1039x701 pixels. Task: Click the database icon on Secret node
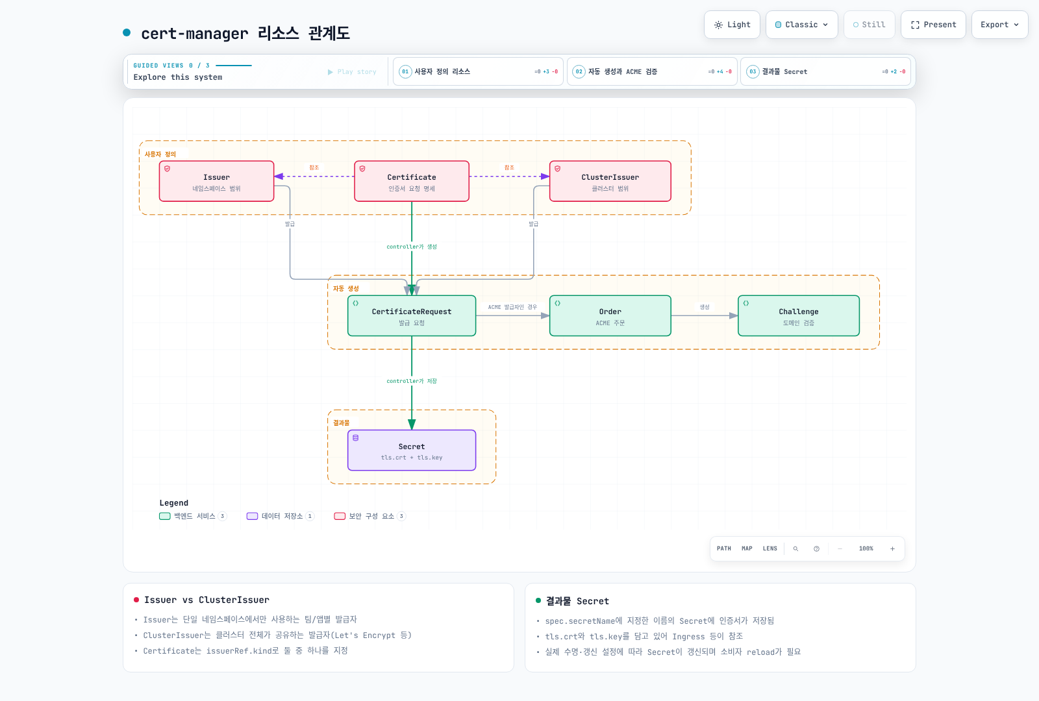(x=356, y=438)
